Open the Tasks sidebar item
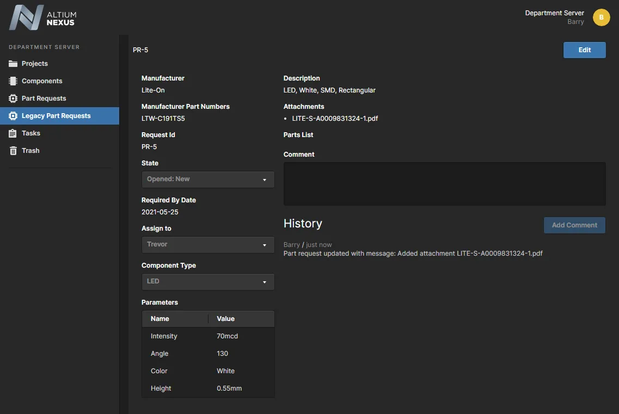The image size is (619, 414). pos(31,133)
